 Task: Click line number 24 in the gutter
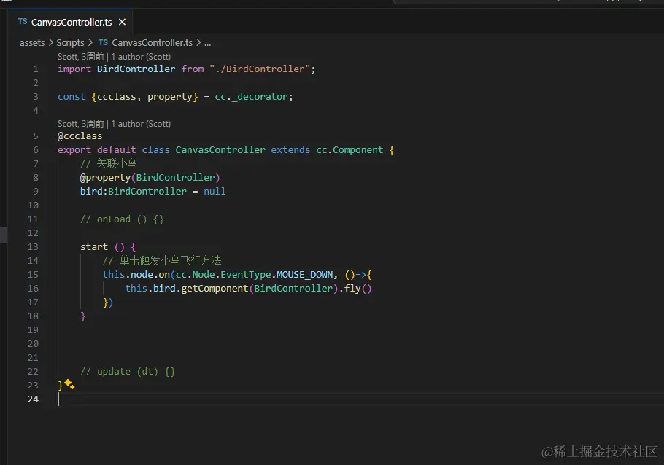coord(33,399)
